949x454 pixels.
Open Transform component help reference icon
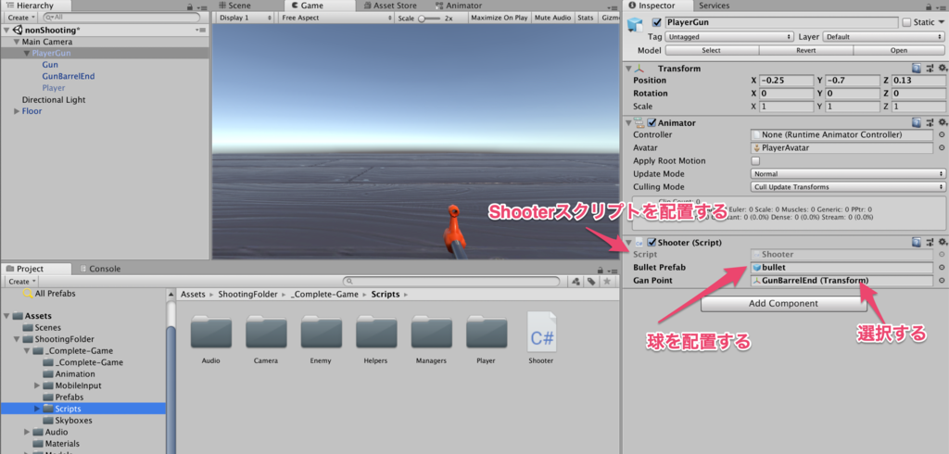(x=917, y=69)
